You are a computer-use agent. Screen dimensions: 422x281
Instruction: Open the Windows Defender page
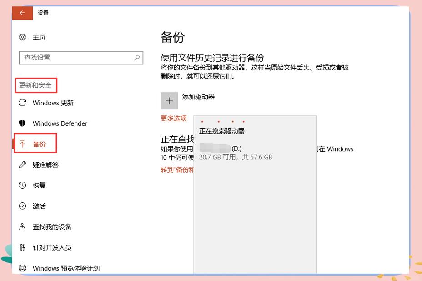coord(60,123)
